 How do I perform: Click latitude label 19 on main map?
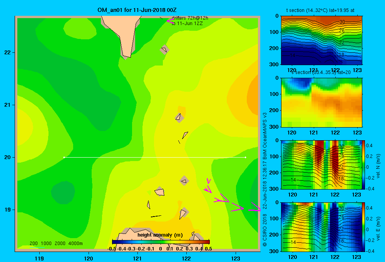pyautogui.click(x=8, y=210)
